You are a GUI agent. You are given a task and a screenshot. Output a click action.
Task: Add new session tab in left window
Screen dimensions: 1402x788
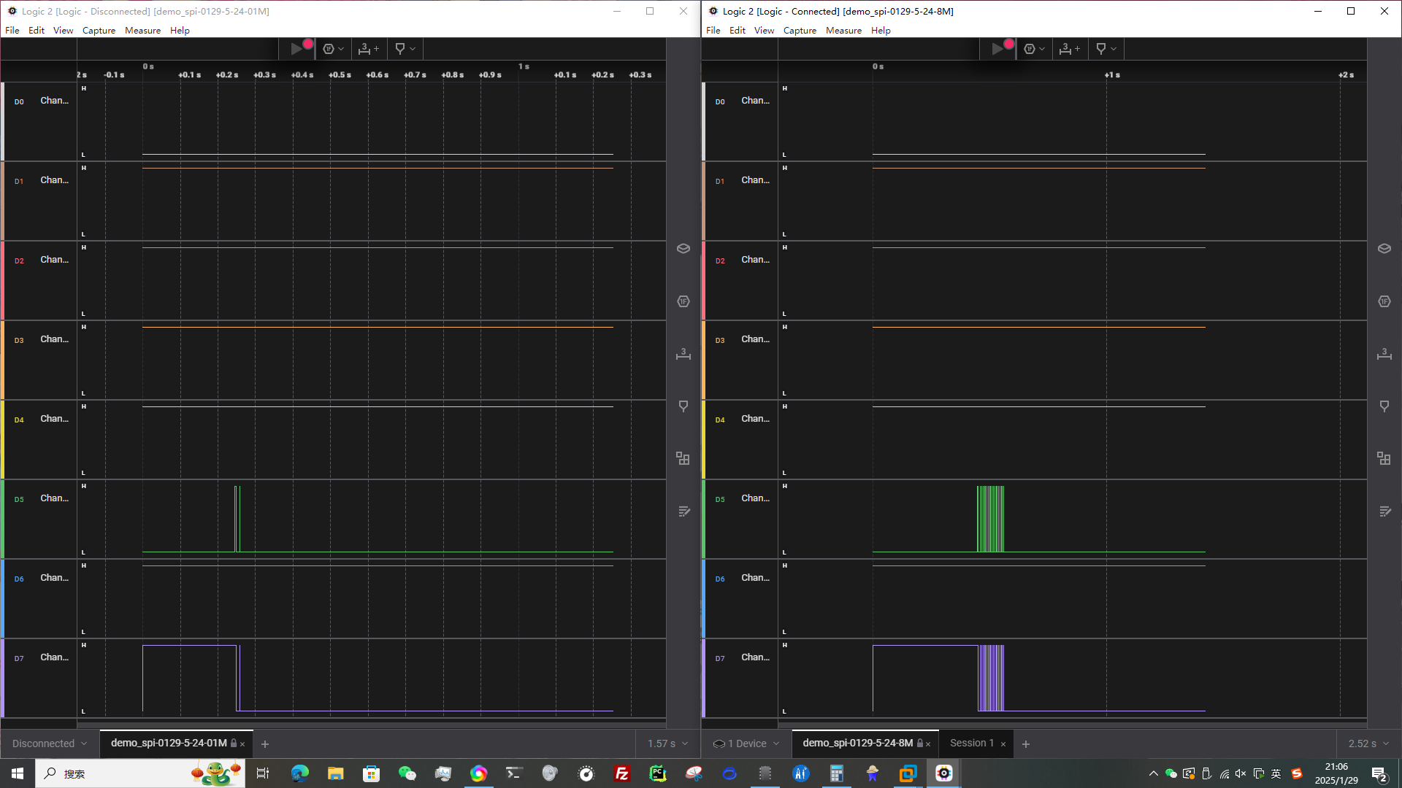(265, 744)
